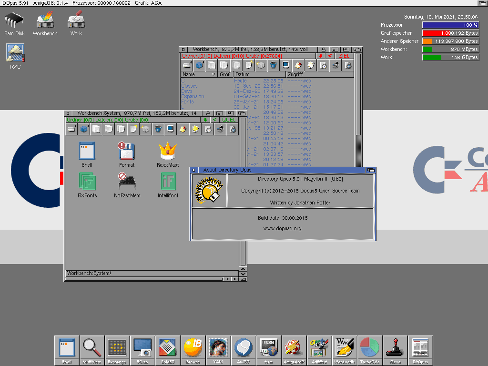Click trash bucket icon in System lister toolbar
This screenshot has height=366, width=488.
158,129
